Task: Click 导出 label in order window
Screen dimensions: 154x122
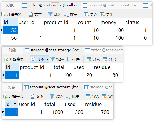Action: coord(110,14)
